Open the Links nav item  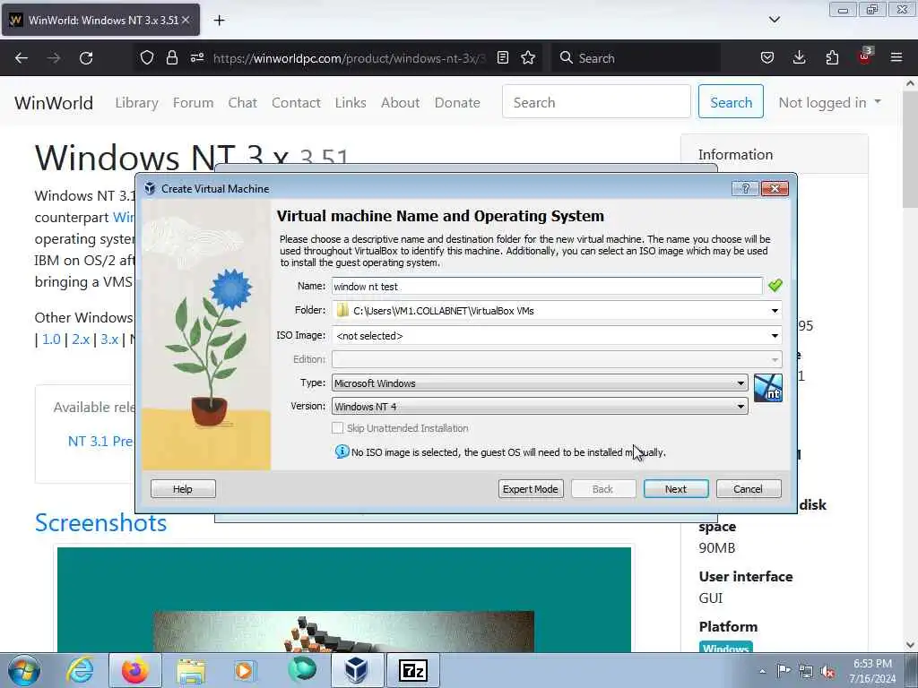tap(351, 102)
